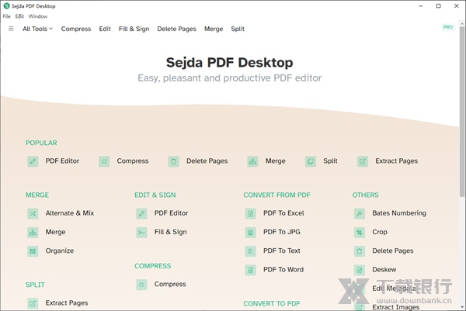Maximize the Sejda window
The height and width of the screenshot is (311, 466).
(438, 6)
